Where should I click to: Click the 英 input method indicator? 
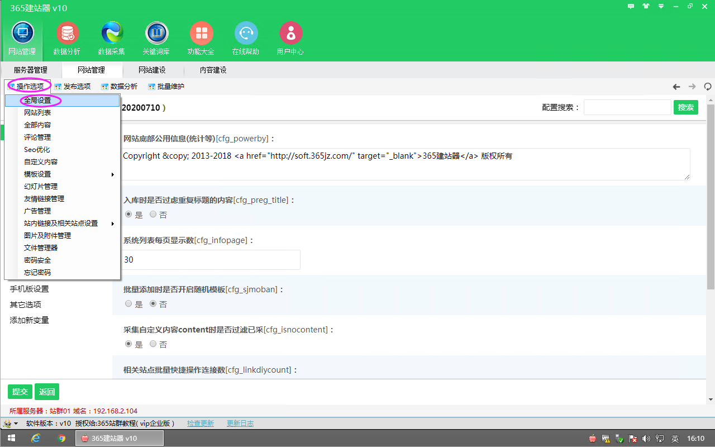(x=675, y=439)
